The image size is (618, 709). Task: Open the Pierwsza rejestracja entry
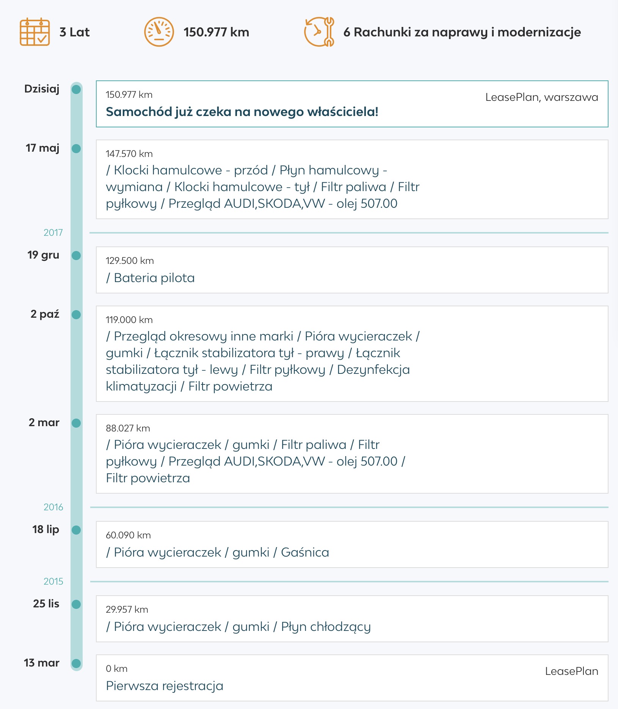(x=352, y=678)
